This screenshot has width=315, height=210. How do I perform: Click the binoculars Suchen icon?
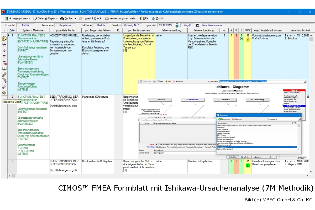(x=62, y=18)
